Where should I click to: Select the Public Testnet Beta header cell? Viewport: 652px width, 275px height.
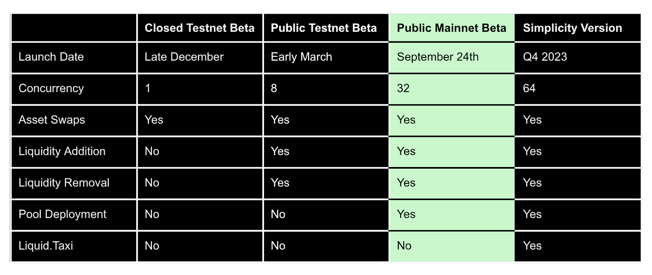(326, 28)
